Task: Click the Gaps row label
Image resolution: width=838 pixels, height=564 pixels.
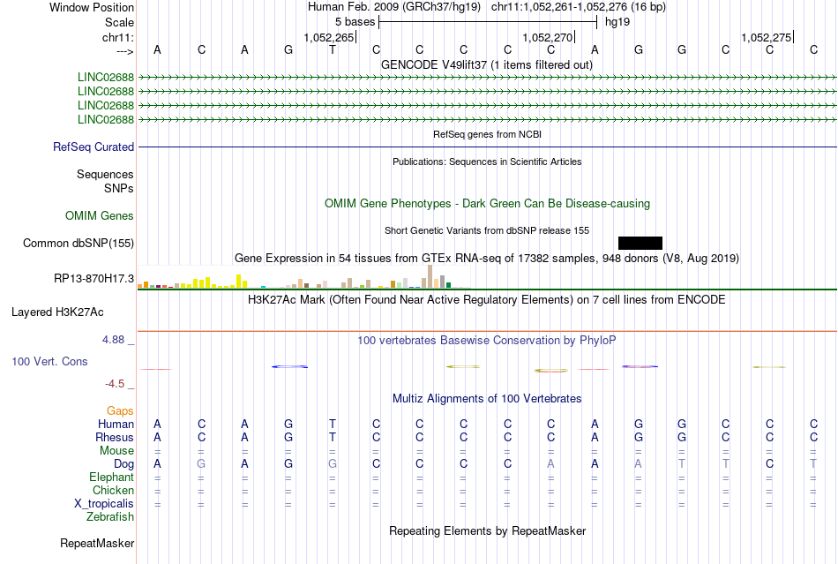Action: click(x=120, y=411)
